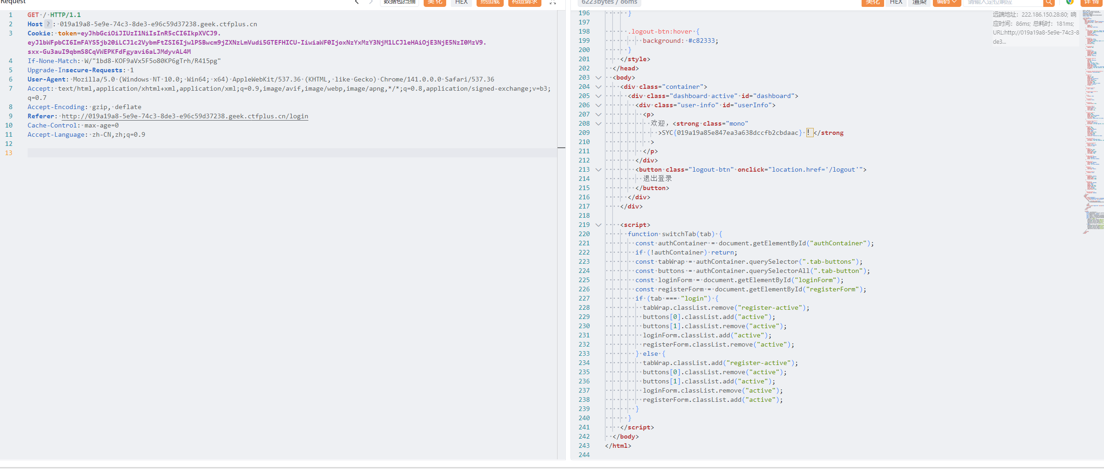Click the 热加载 hot reload button
This screenshot has width=1104, height=469.
click(x=490, y=2)
